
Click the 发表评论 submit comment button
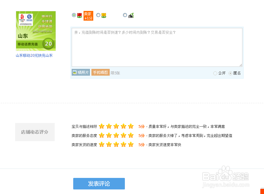tap(99, 184)
